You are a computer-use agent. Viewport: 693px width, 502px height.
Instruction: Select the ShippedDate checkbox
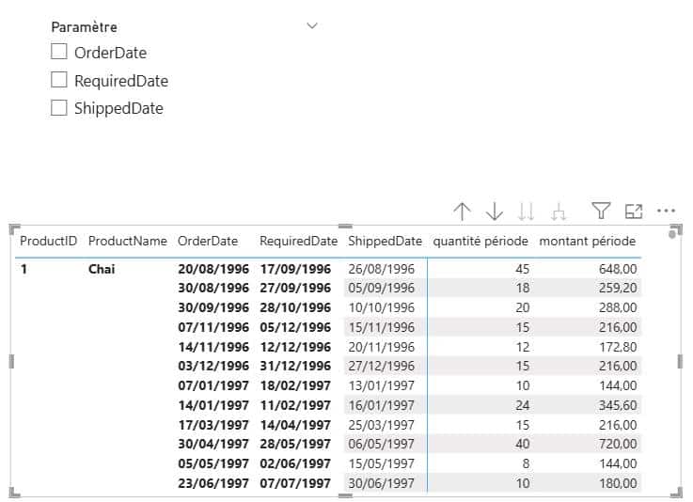[x=59, y=108]
